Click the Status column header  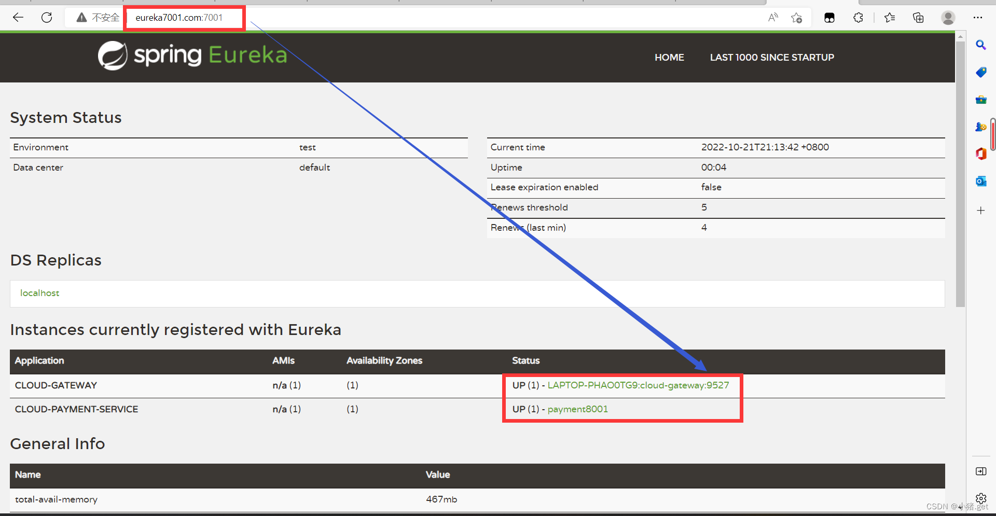[x=526, y=361]
